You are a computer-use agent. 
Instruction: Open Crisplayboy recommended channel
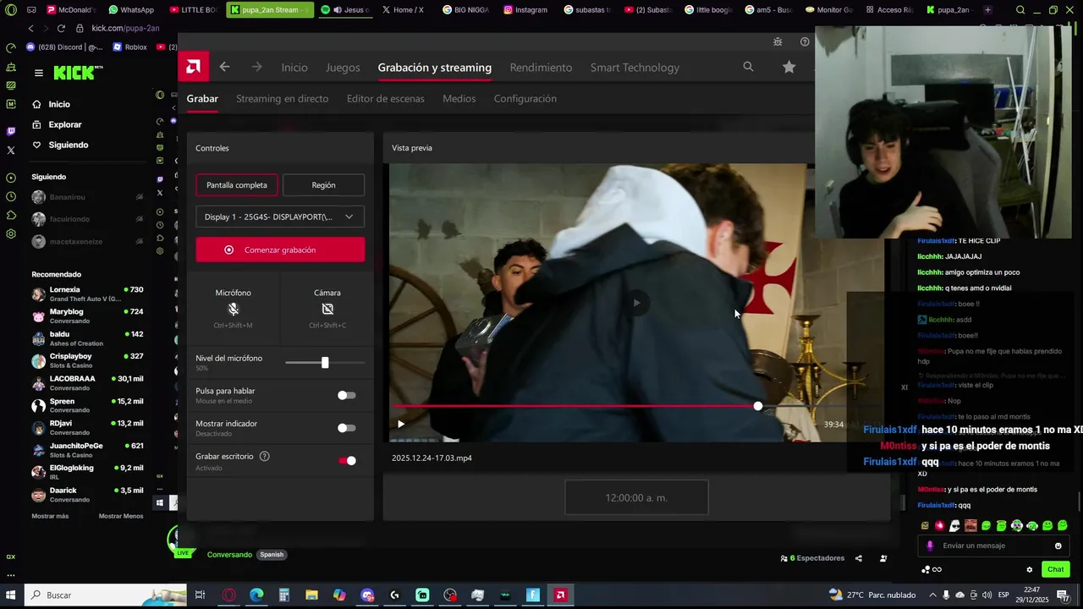88,360
